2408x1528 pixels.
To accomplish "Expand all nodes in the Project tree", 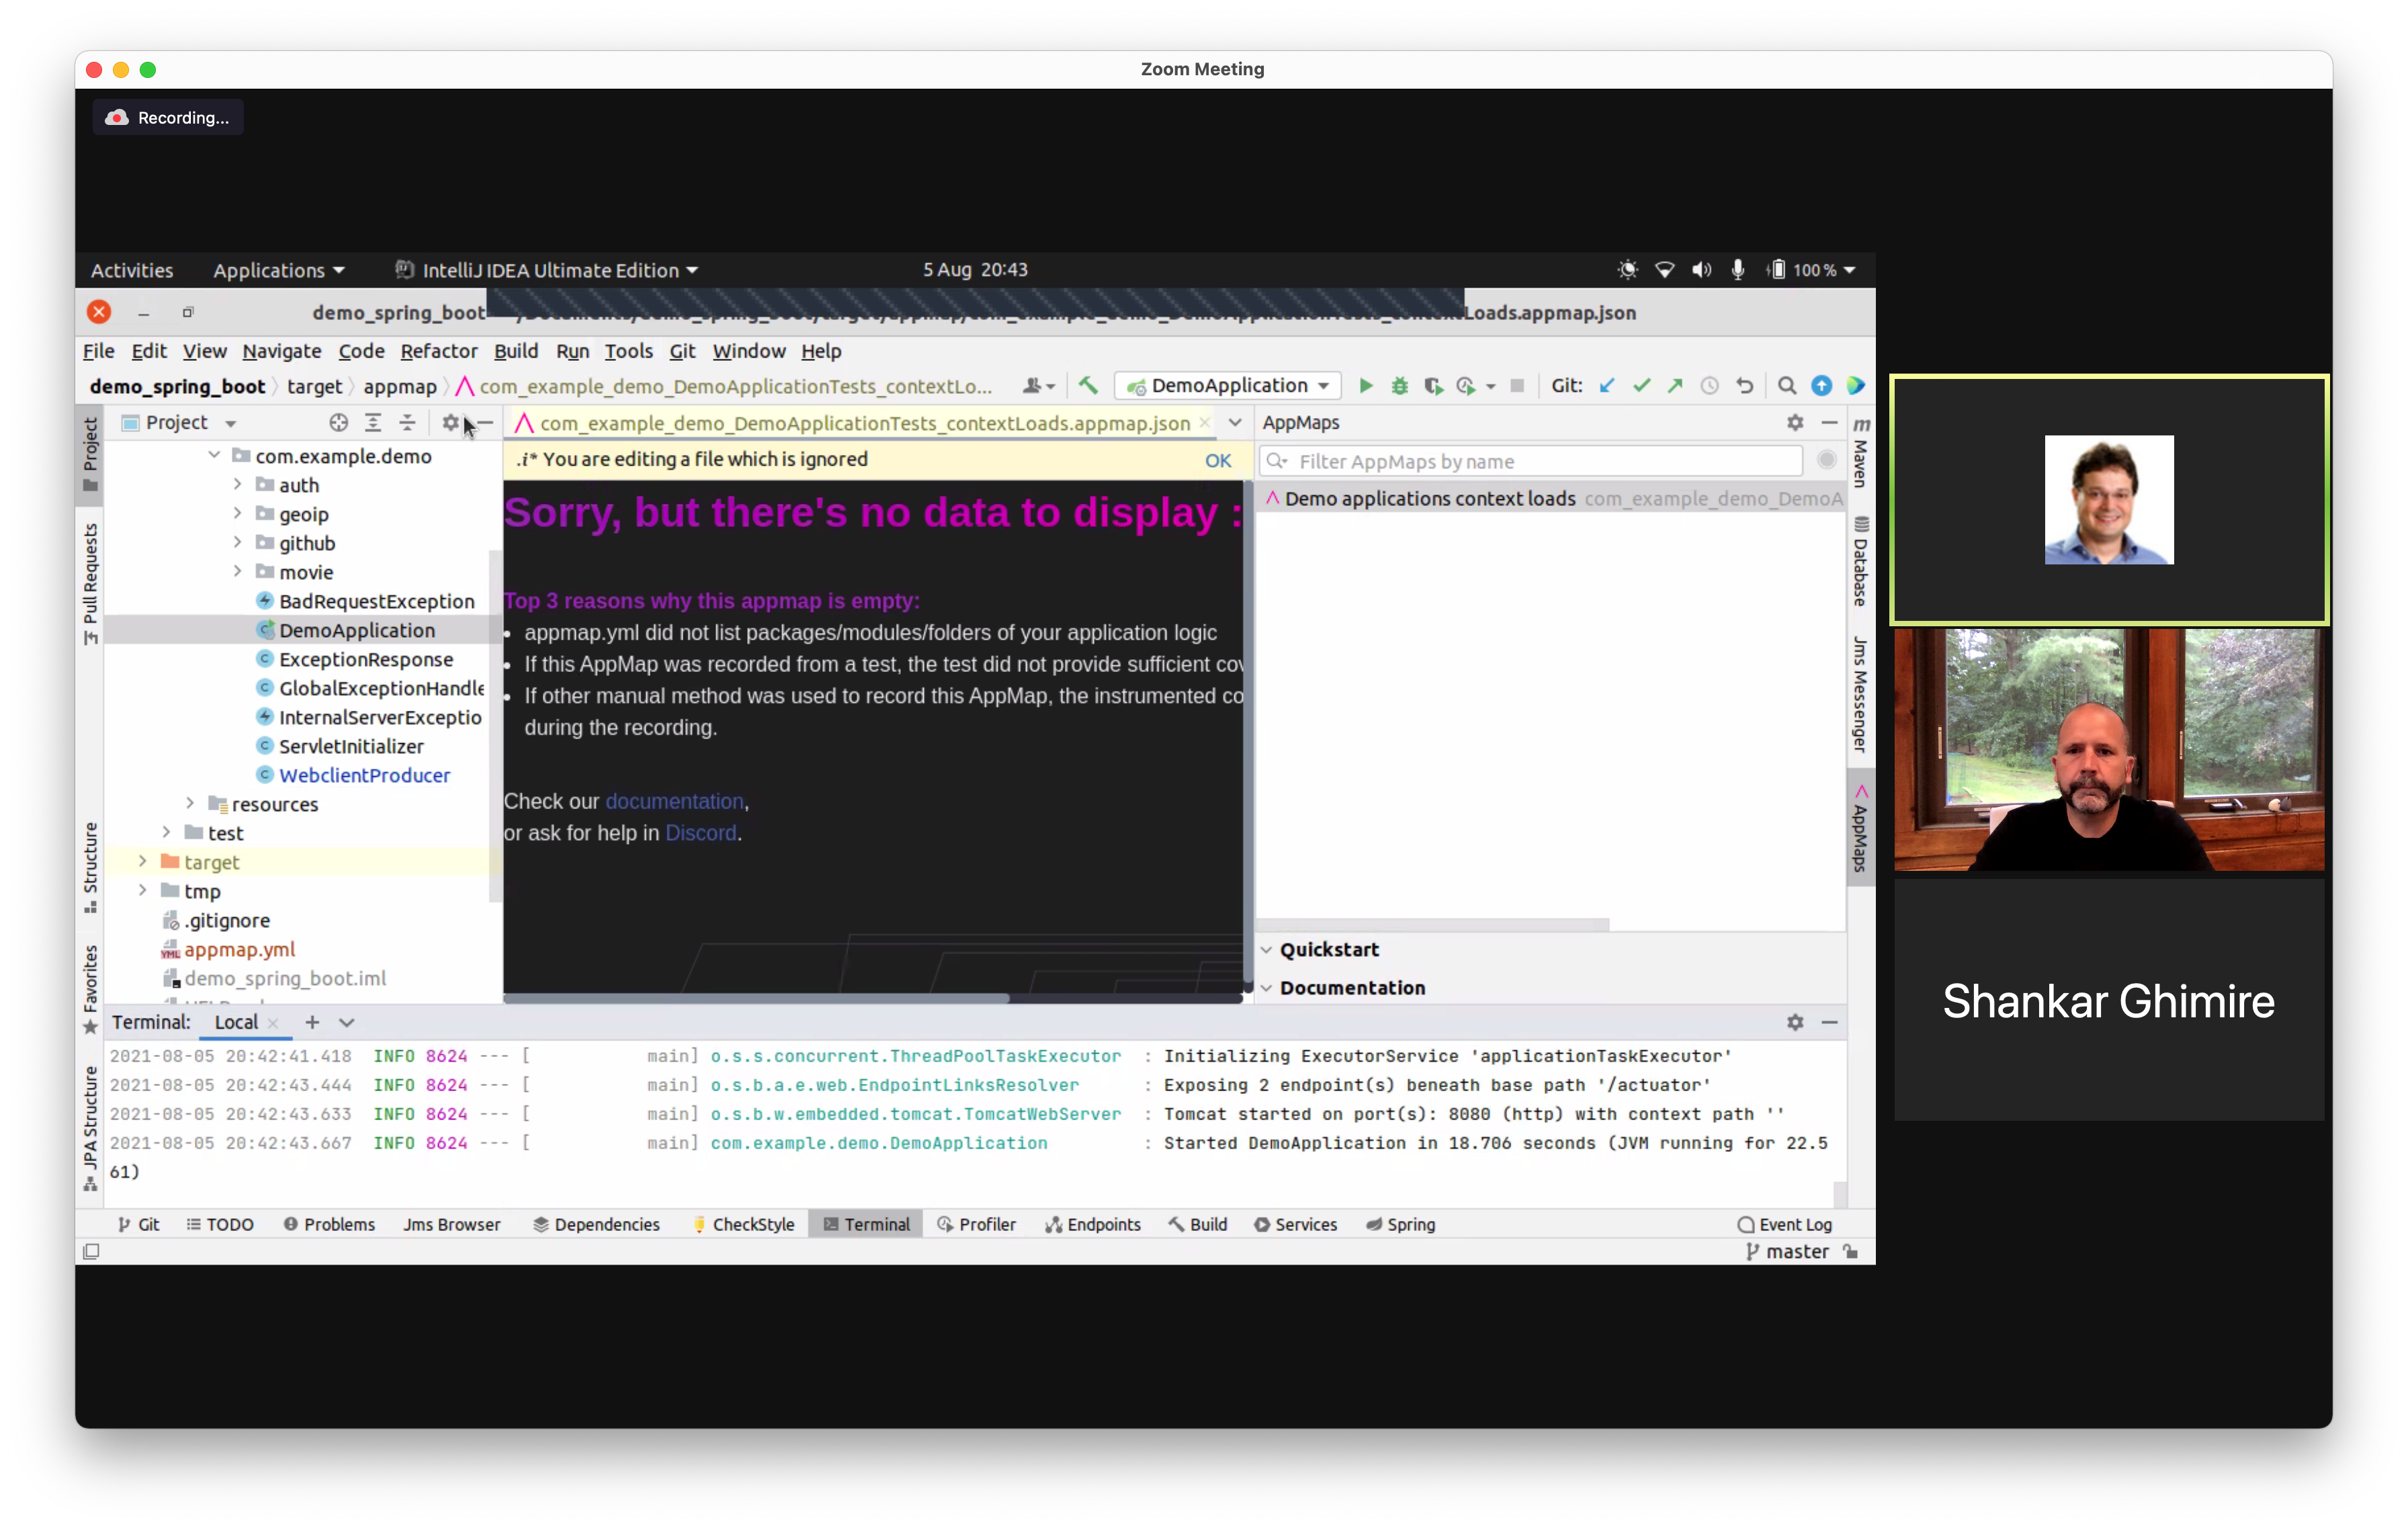I will [373, 423].
